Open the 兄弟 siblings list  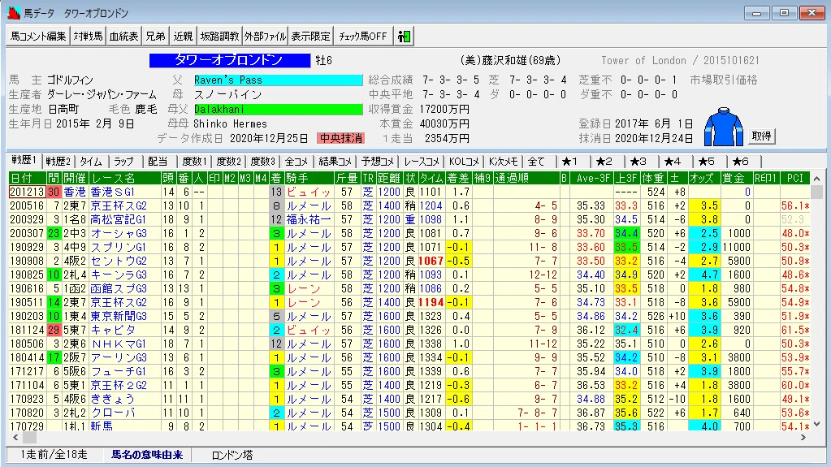click(x=155, y=37)
